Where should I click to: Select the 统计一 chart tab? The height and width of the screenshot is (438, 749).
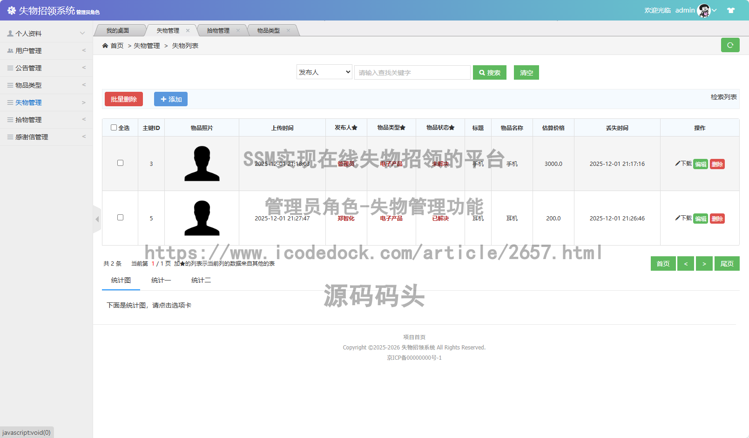[161, 280]
